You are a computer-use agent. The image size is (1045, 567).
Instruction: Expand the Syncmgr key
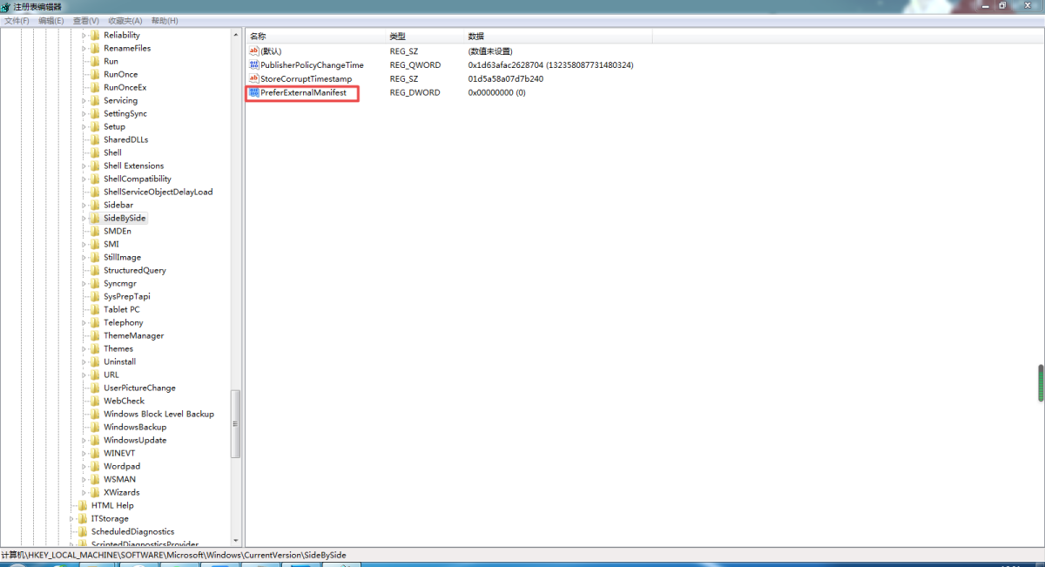pyautogui.click(x=85, y=283)
